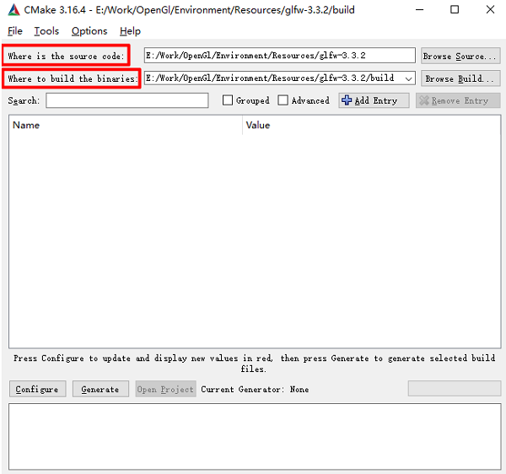Click the 'Current Generator: None' text
Screen dimensions: 506x474
255,390
